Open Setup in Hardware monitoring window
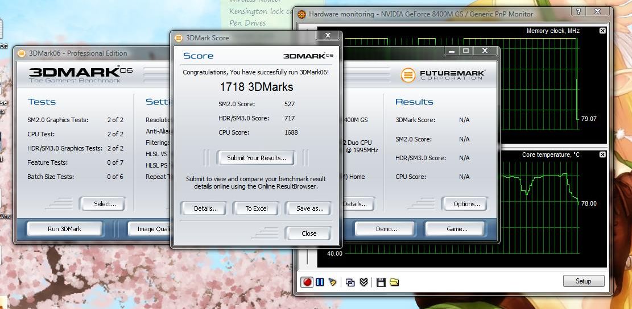Viewport: 632px width, 309px height. (x=583, y=281)
